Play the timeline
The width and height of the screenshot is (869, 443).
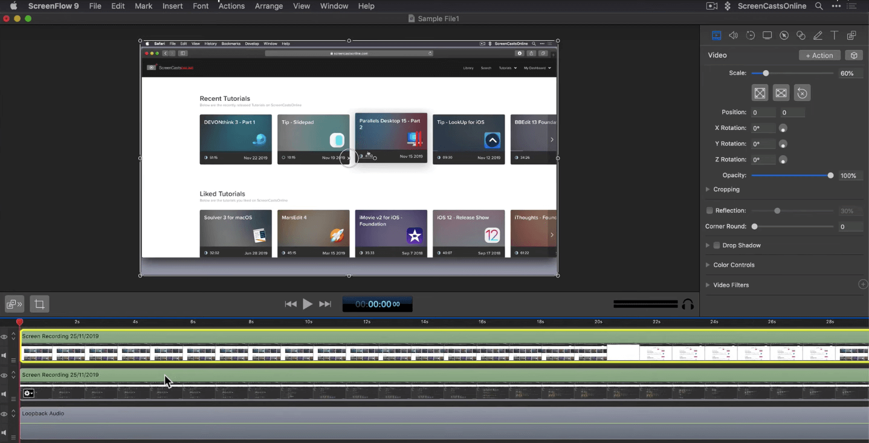pos(308,304)
